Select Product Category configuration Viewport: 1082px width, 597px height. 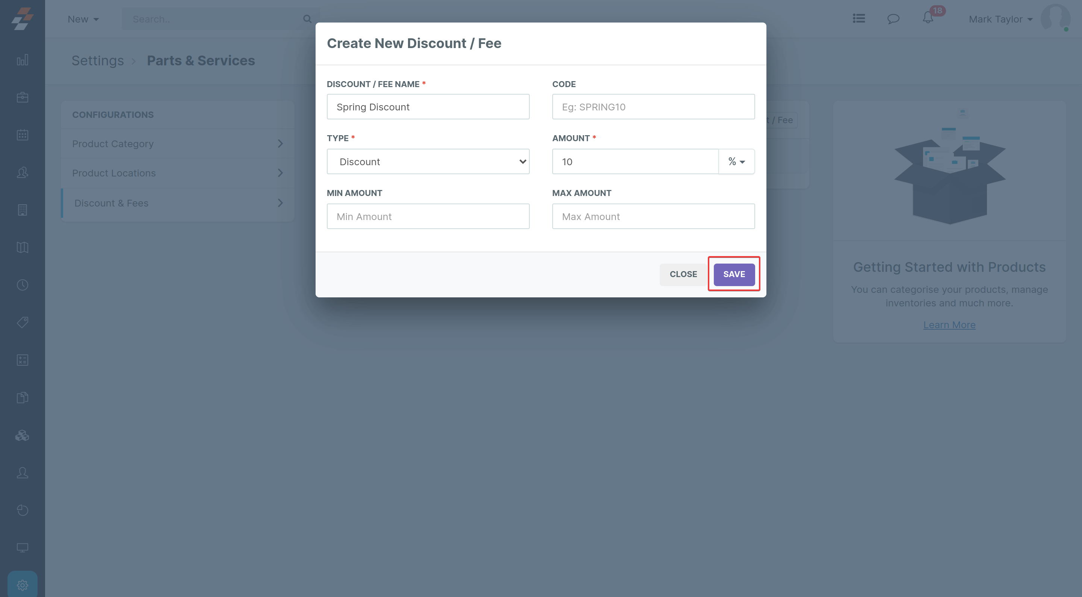[x=177, y=143]
